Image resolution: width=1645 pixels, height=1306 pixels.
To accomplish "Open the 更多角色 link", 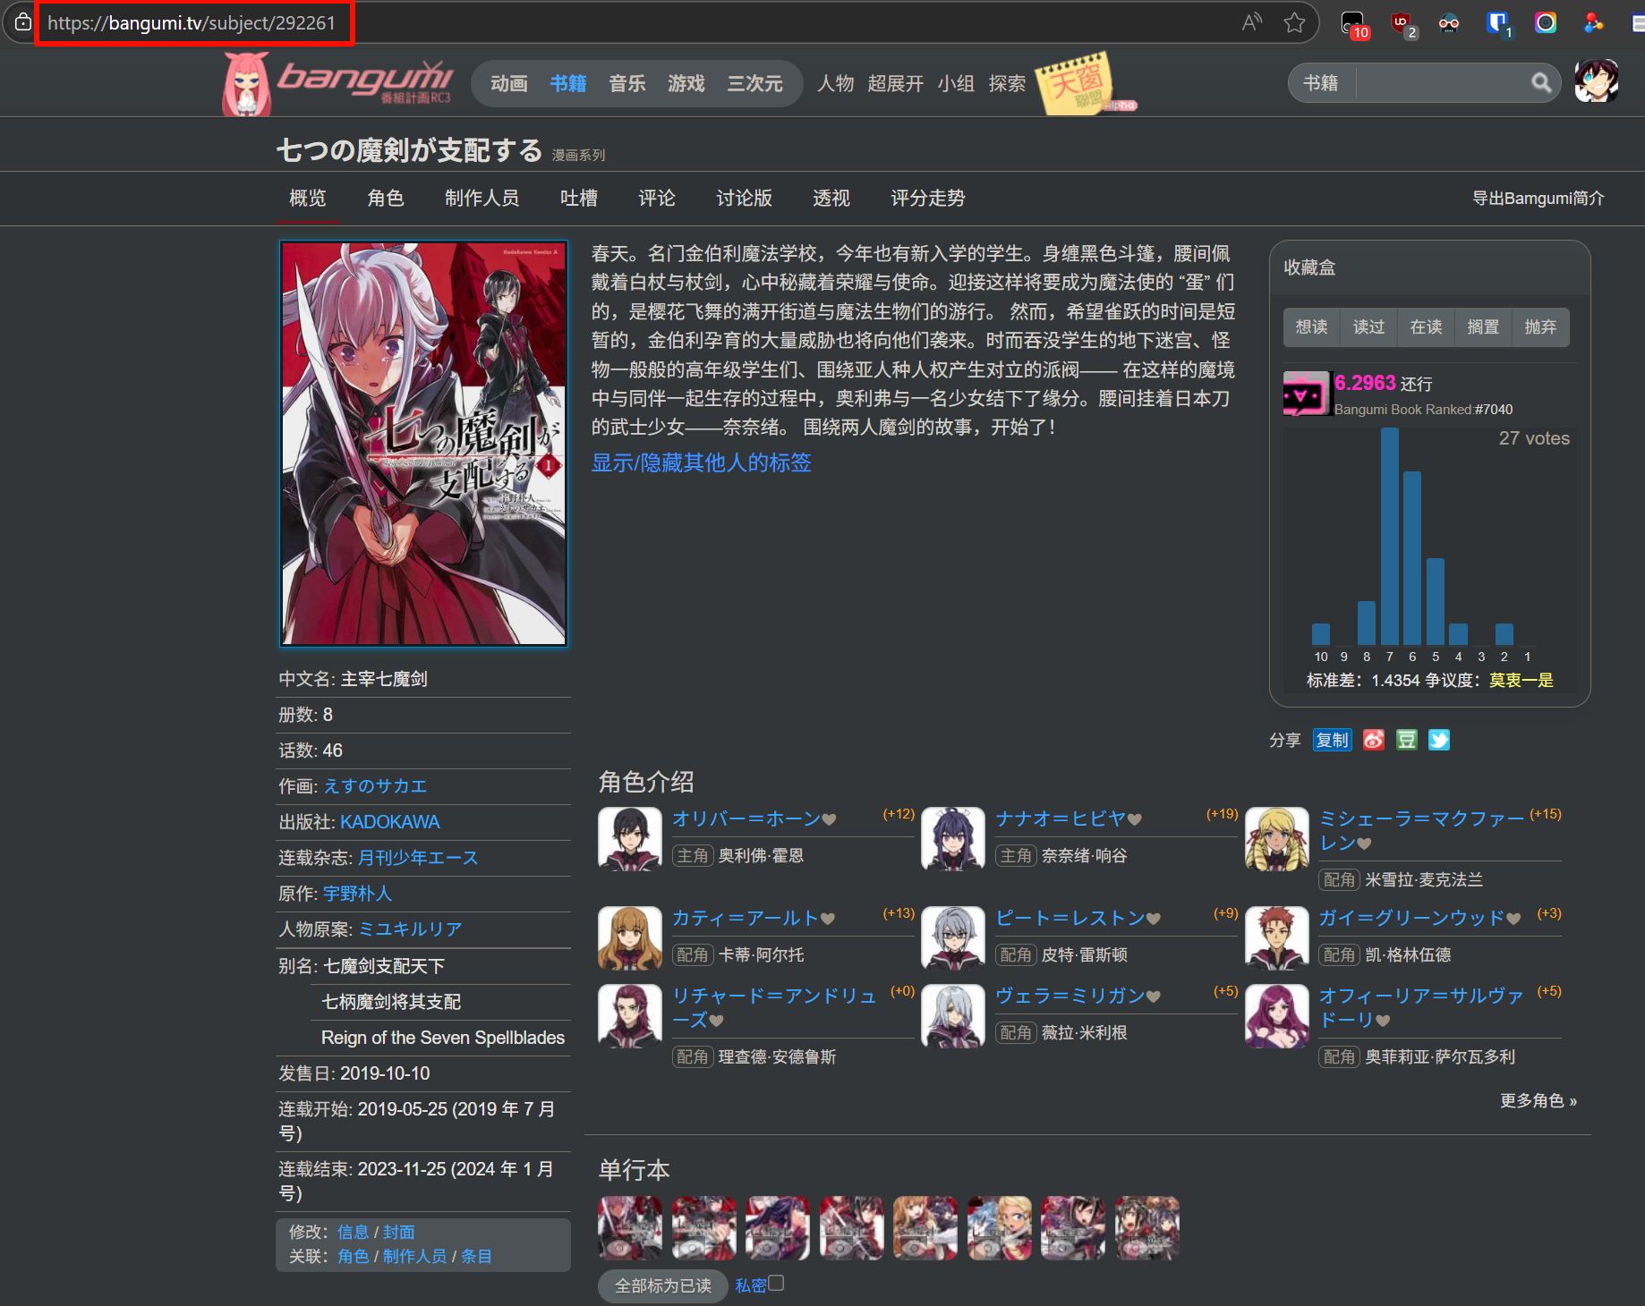I will [x=1538, y=1100].
